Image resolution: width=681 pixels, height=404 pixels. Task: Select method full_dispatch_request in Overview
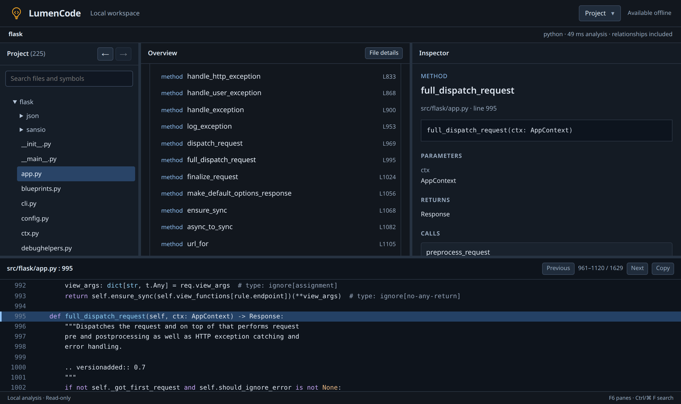point(278,160)
